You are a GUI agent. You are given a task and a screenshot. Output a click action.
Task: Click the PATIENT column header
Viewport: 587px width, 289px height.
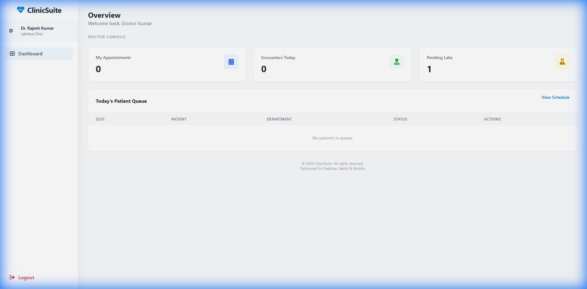(179, 119)
